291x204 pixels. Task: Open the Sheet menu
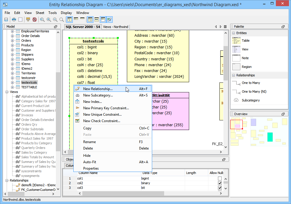click(40, 13)
